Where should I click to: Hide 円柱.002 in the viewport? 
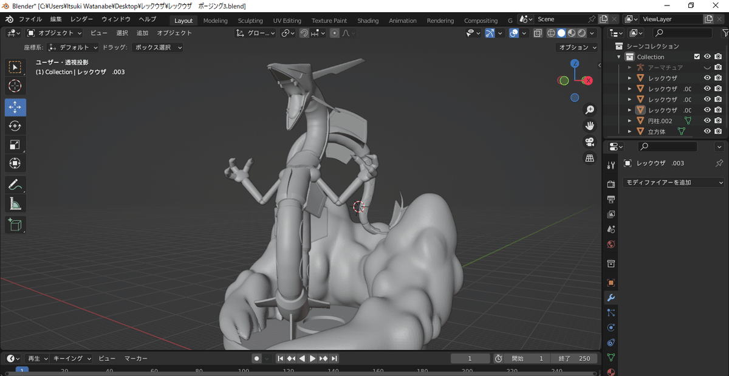point(707,121)
